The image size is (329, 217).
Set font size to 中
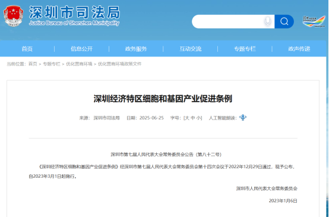click(193, 118)
